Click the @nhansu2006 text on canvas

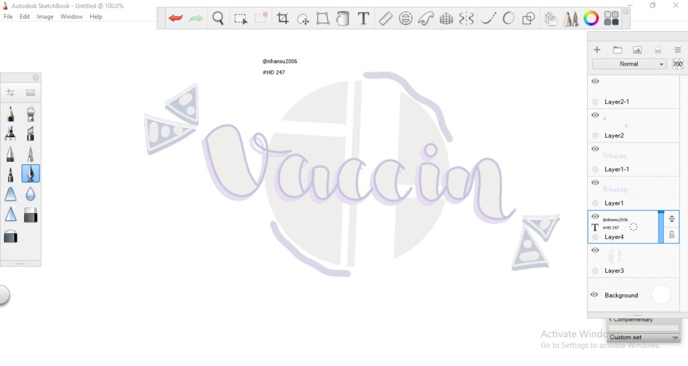click(280, 61)
